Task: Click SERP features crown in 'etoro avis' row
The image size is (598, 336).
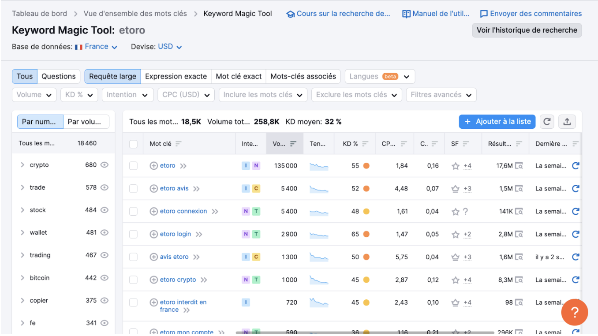Action: point(456,189)
